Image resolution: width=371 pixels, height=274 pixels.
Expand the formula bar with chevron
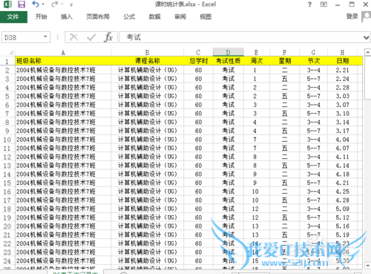(x=367, y=38)
